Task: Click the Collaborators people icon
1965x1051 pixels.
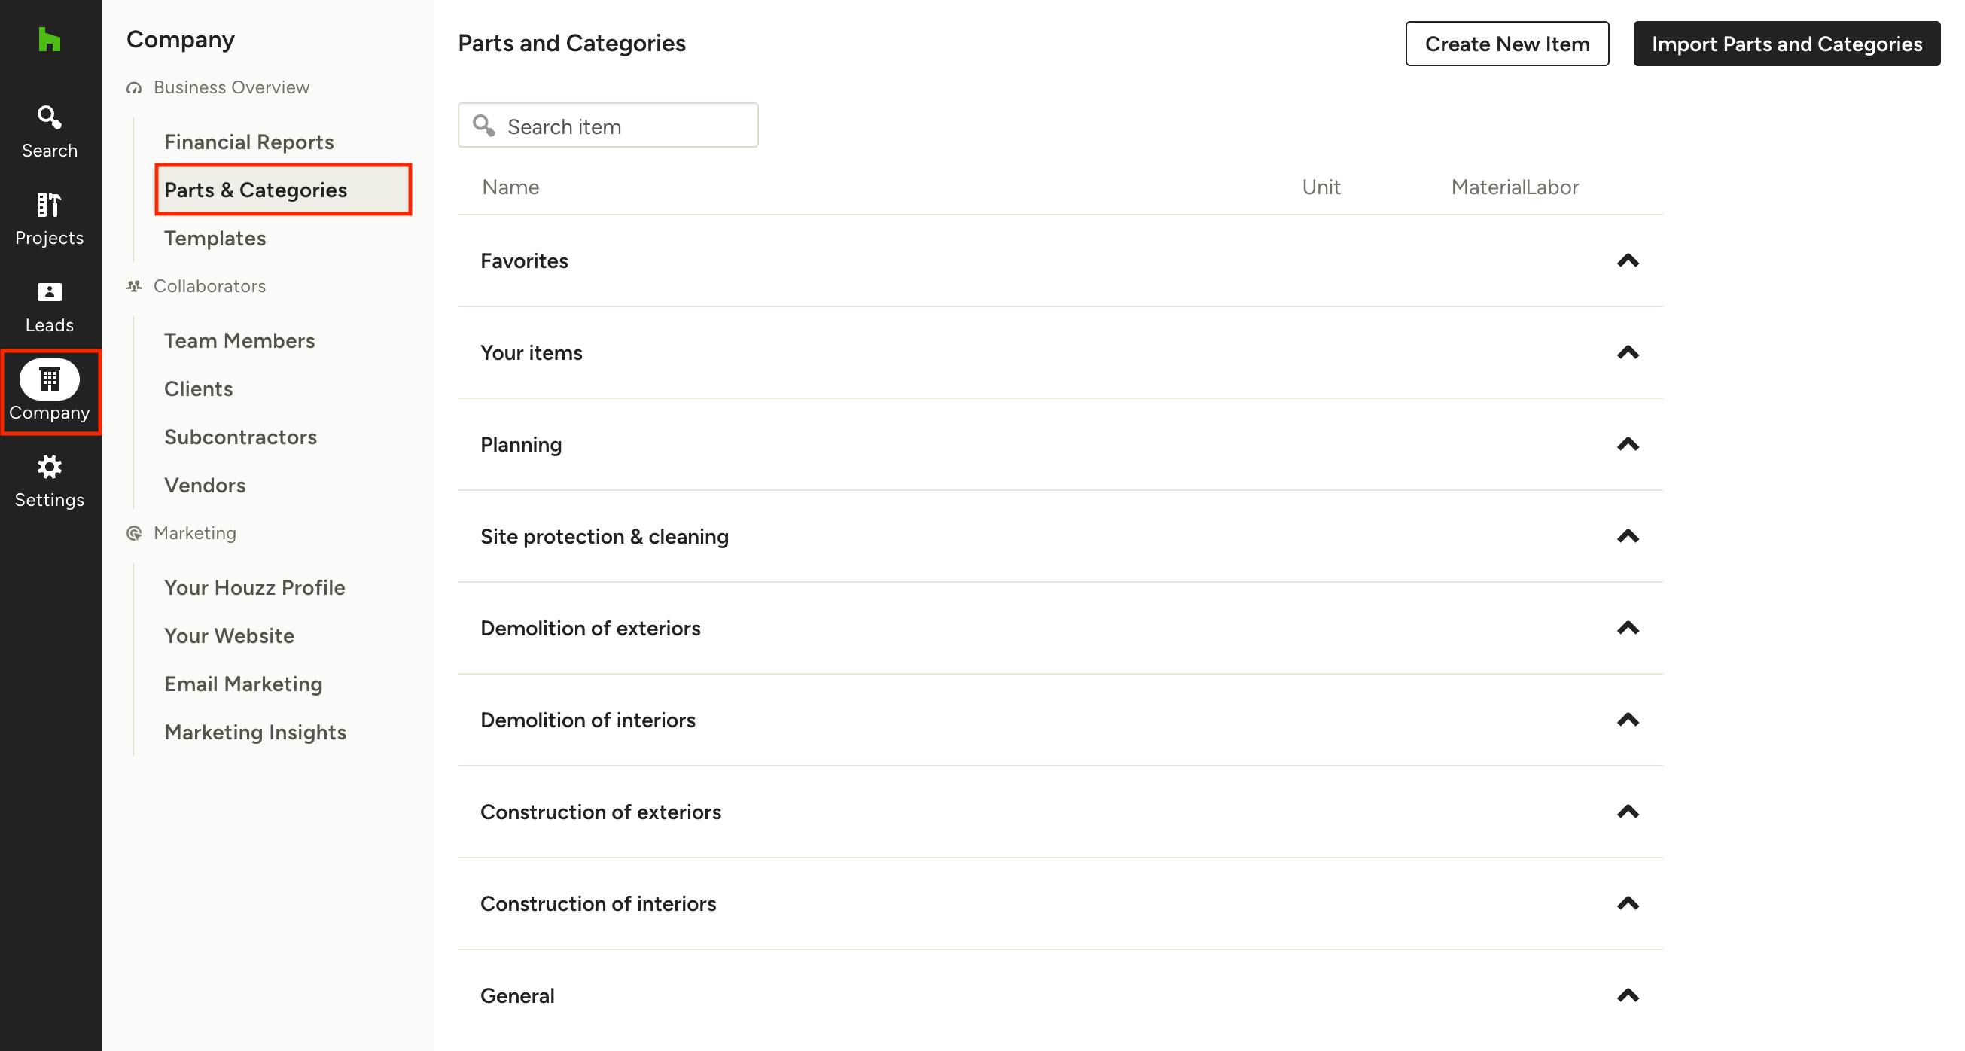Action: point(134,286)
